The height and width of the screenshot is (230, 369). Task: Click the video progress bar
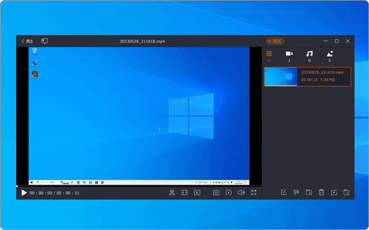pyautogui.click(x=138, y=186)
